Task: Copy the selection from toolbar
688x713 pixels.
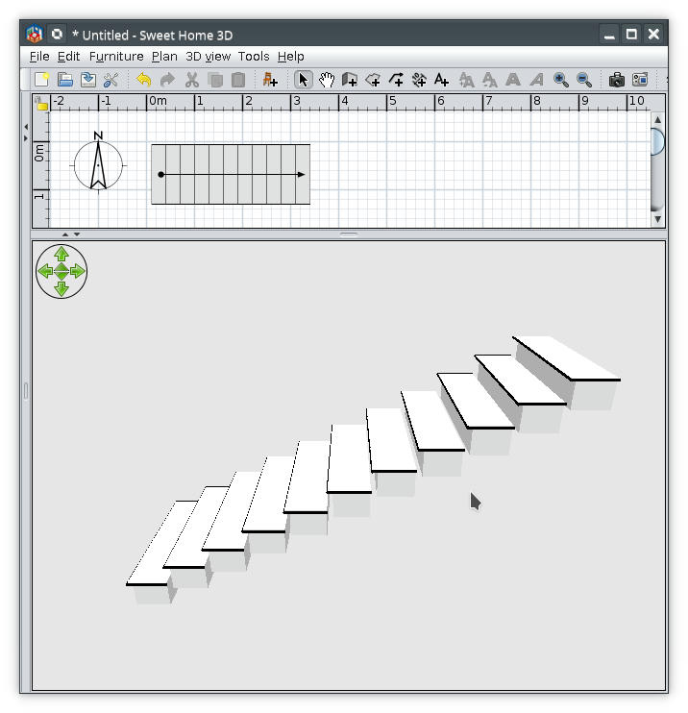Action: coord(215,80)
